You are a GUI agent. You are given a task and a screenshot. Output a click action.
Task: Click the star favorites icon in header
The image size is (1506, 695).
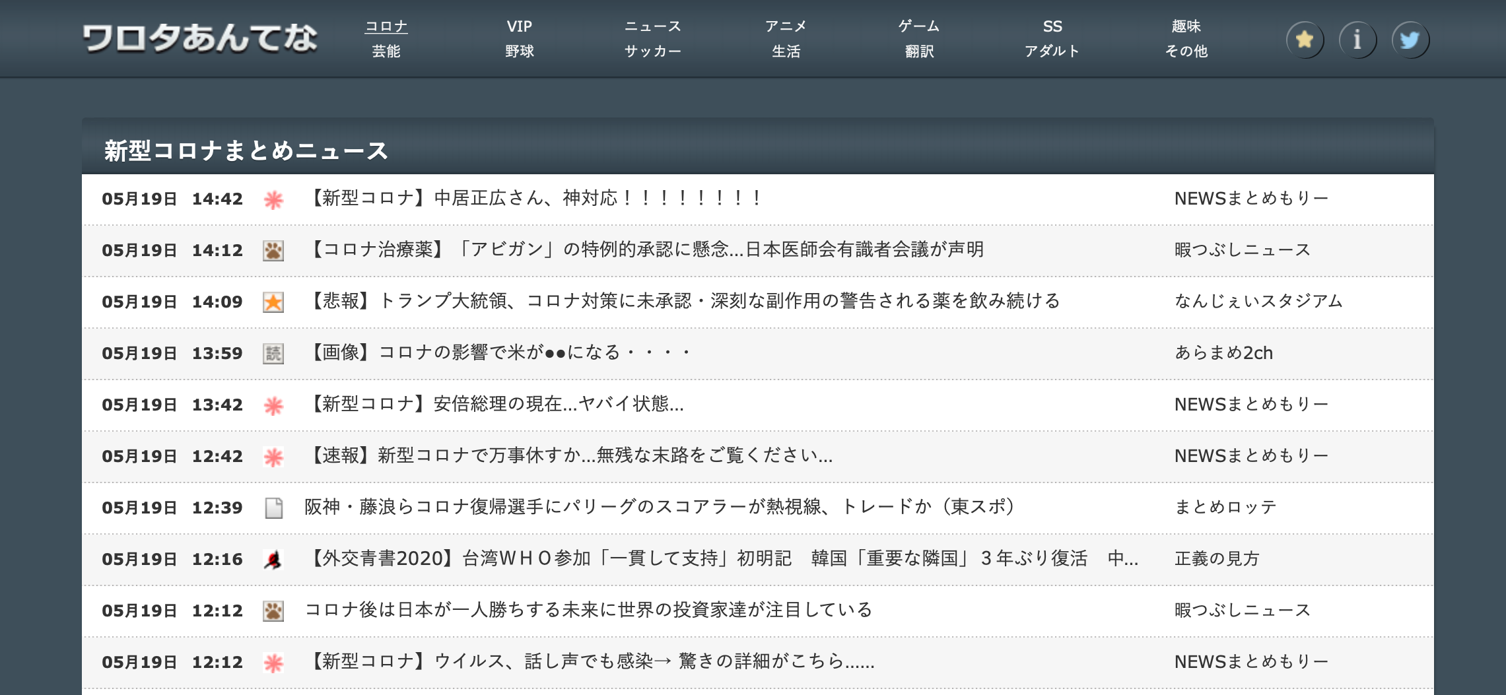(1304, 40)
